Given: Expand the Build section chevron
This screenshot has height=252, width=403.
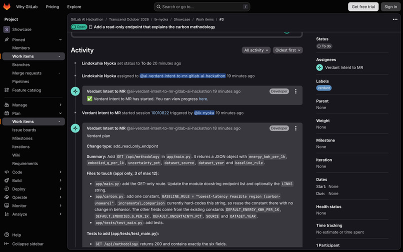Looking at the screenshot, I should 60,180.
